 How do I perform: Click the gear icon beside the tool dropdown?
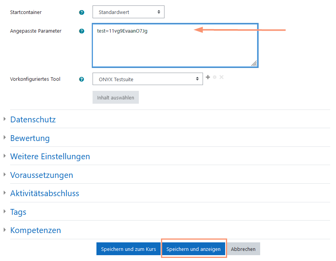click(215, 77)
